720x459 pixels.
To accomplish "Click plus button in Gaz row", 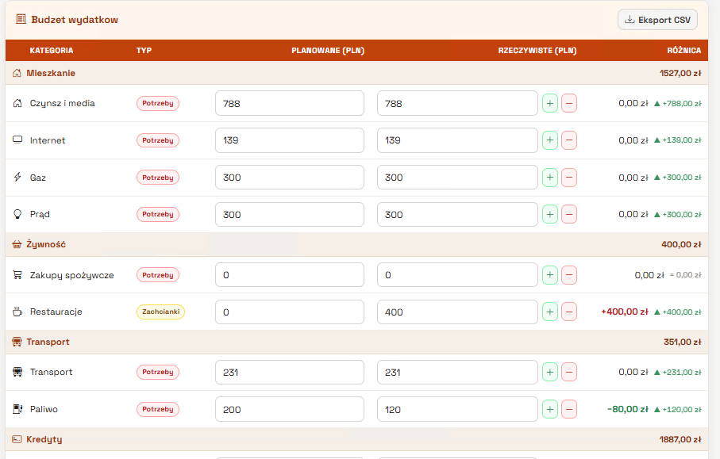I will pos(550,178).
